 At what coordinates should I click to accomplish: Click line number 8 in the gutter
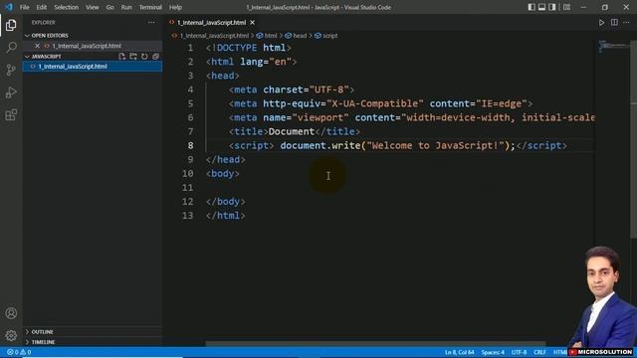[x=190, y=146]
